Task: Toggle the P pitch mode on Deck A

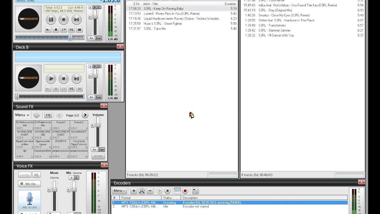Action: (95, 7)
